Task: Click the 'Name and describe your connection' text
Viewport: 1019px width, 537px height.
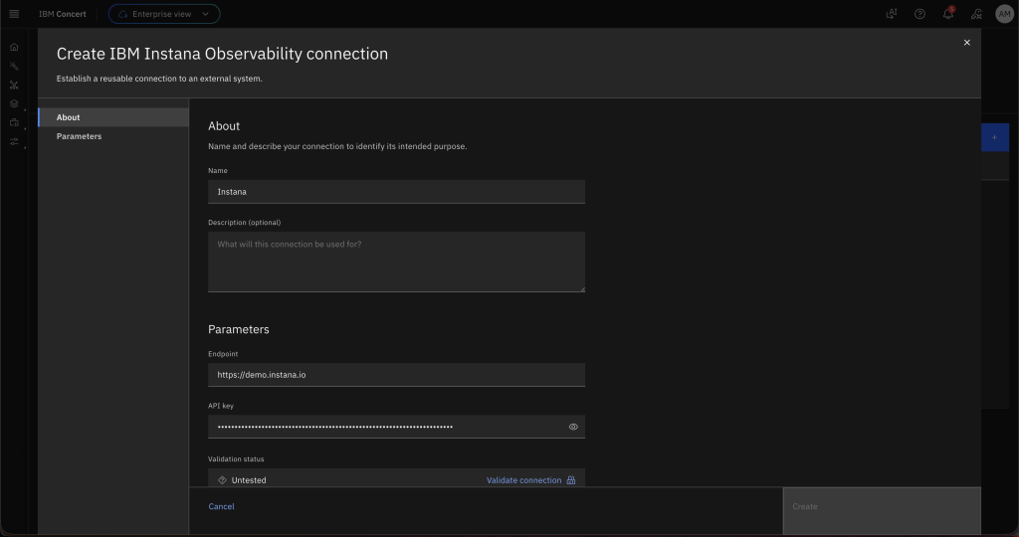Action: coord(337,146)
